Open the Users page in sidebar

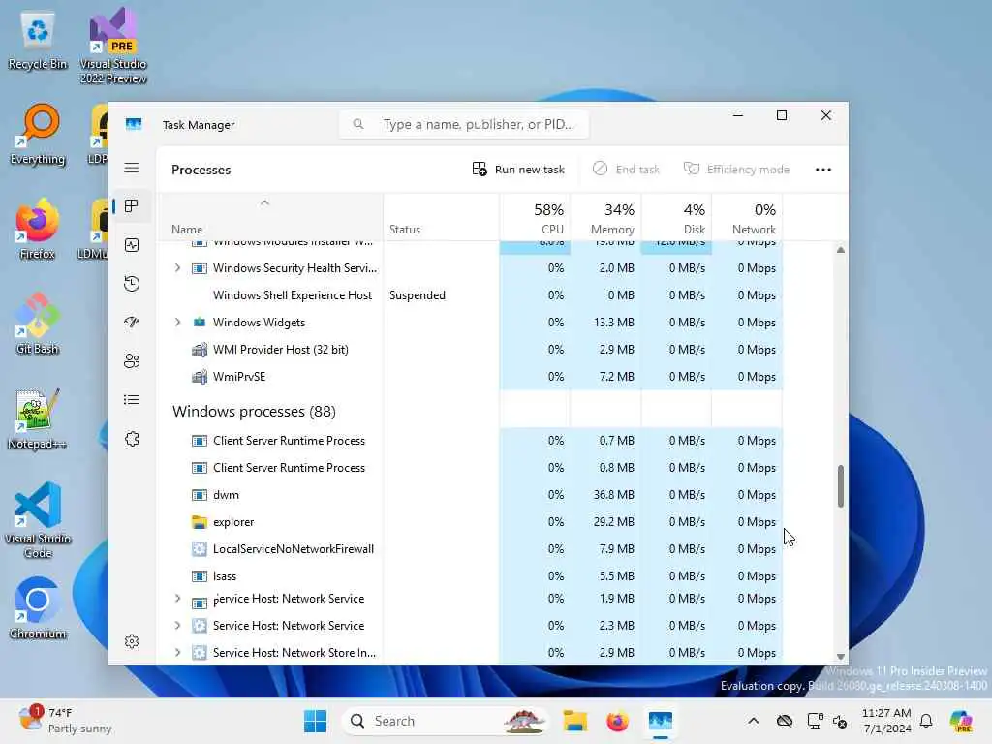[132, 361]
